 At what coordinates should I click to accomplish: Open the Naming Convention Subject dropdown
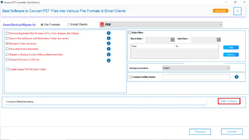pos(228,68)
